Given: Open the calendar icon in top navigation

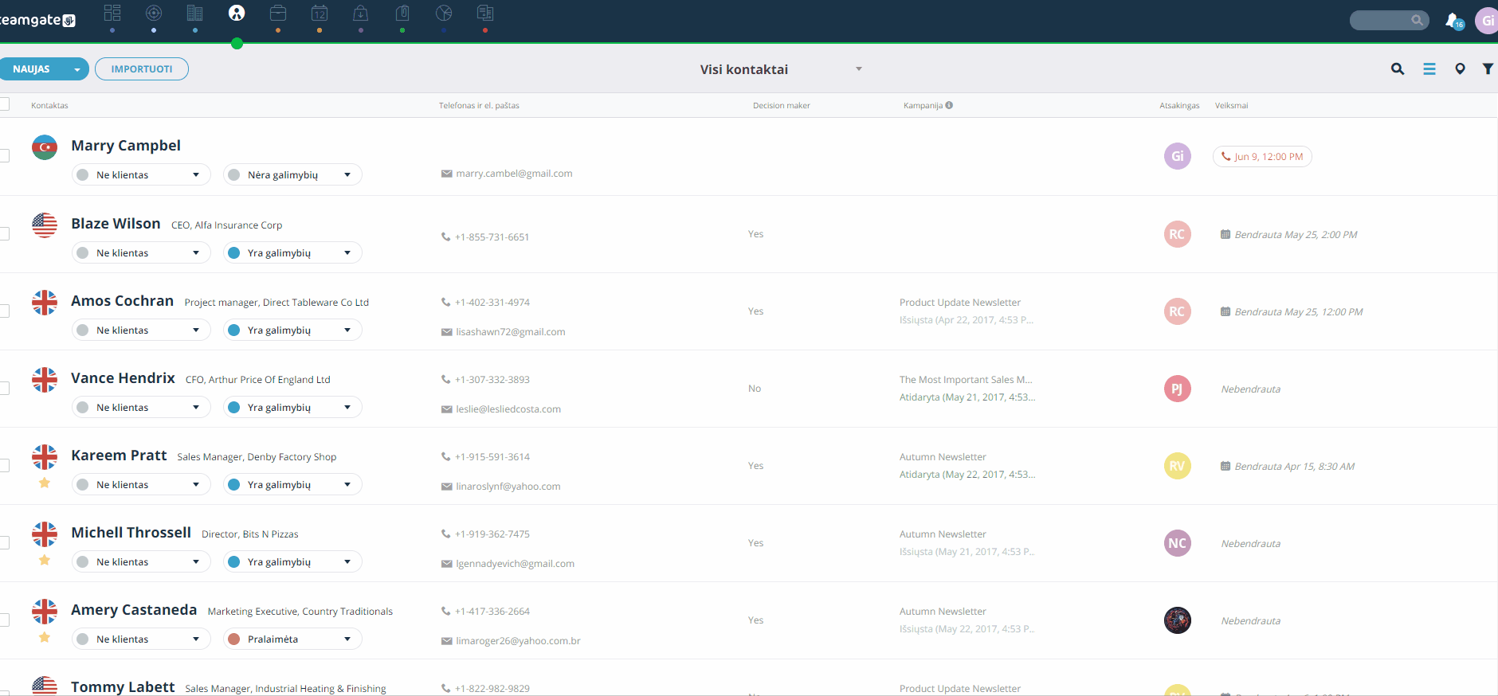Looking at the screenshot, I should tap(320, 13).
